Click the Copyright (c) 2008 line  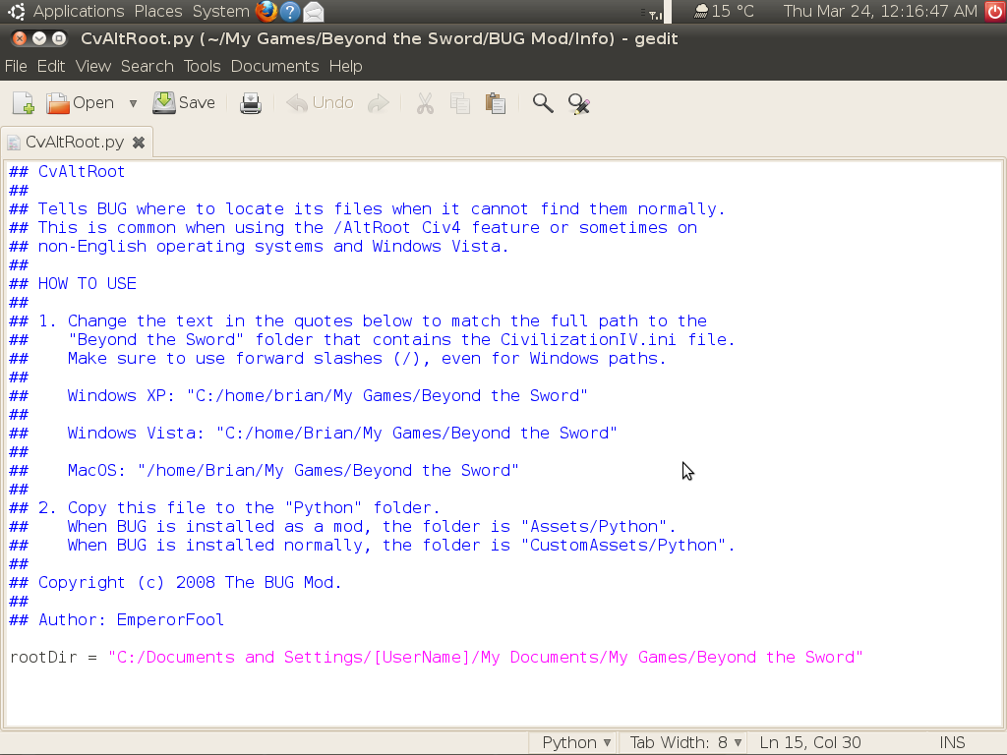pos(175,583)
